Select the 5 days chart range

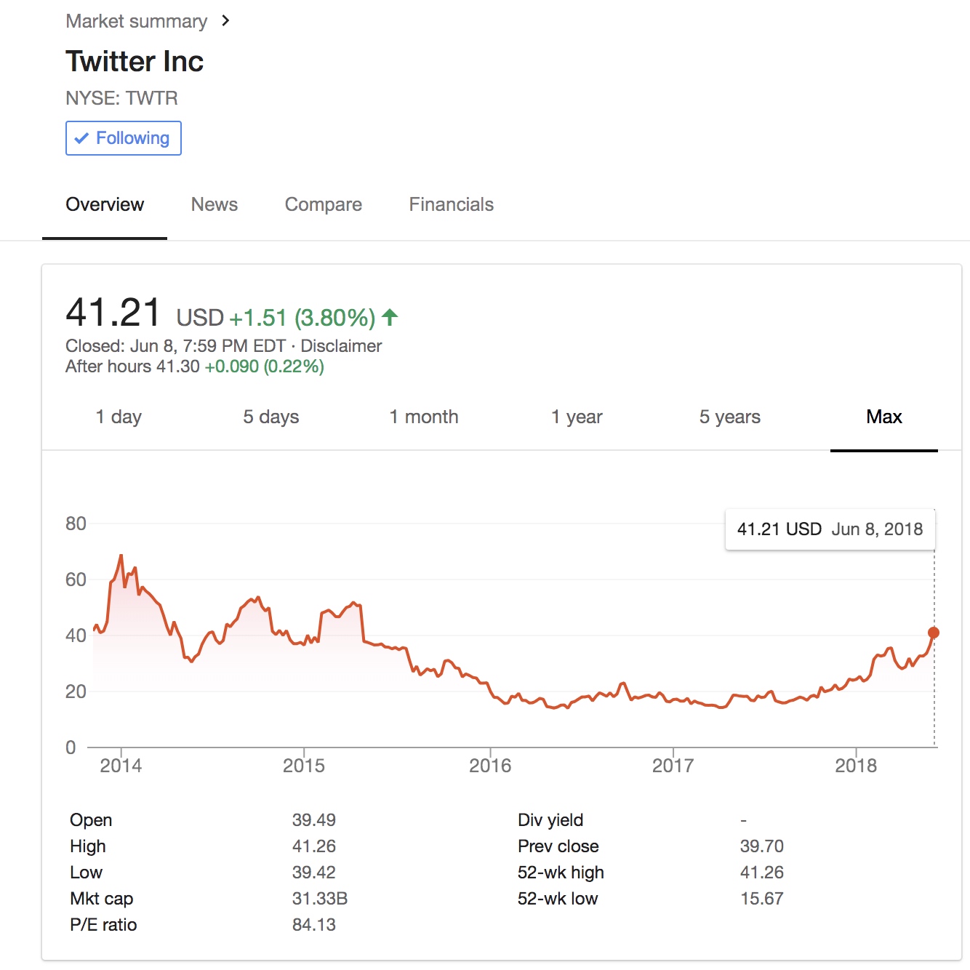[x=271, y=417]
